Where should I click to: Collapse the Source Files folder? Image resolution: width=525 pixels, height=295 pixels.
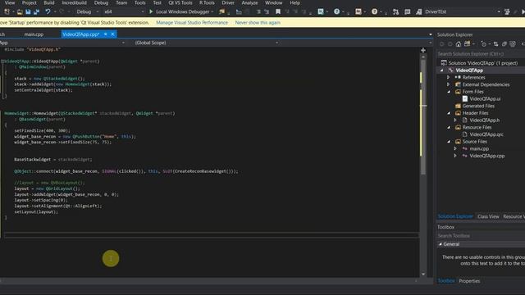click(449, 142)
